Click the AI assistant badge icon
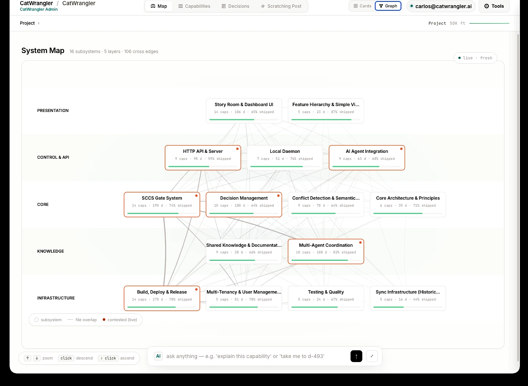The height and width of the screenshot is (386, 528). (x=158, y=356)
